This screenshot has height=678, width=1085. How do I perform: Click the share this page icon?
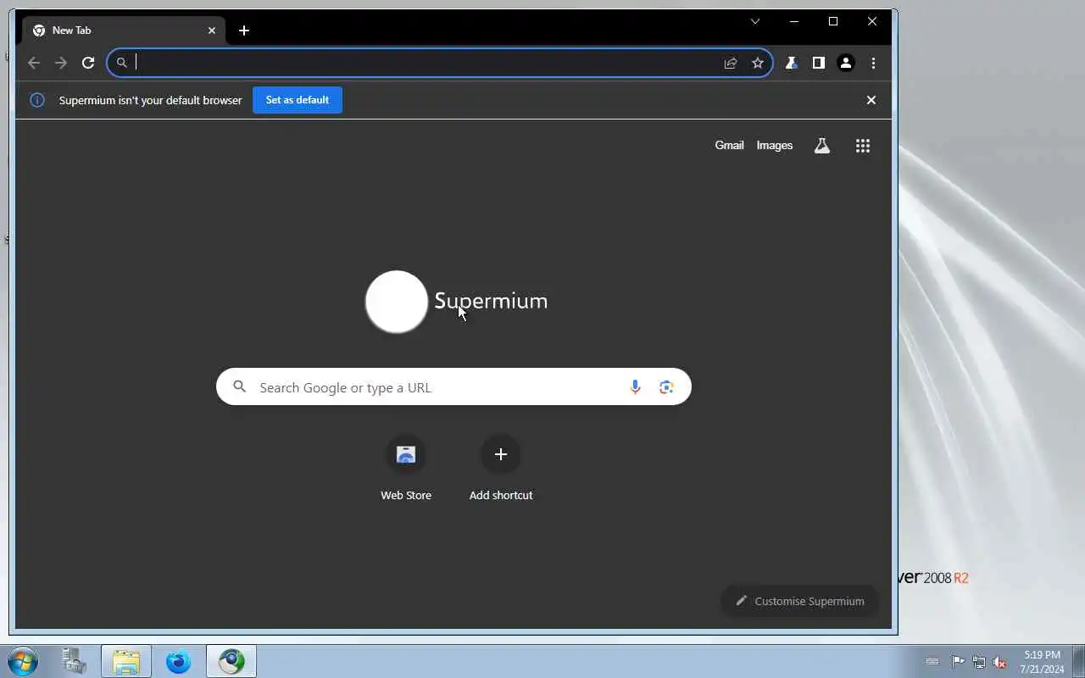(731, 63)
